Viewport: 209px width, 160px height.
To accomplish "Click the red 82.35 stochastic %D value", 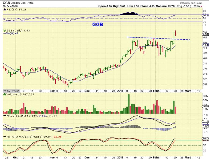I will tap(57, 137).
